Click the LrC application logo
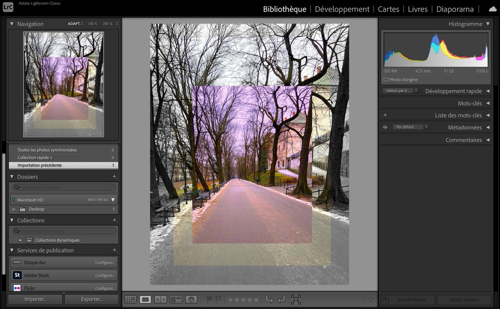 click(8, 7)
